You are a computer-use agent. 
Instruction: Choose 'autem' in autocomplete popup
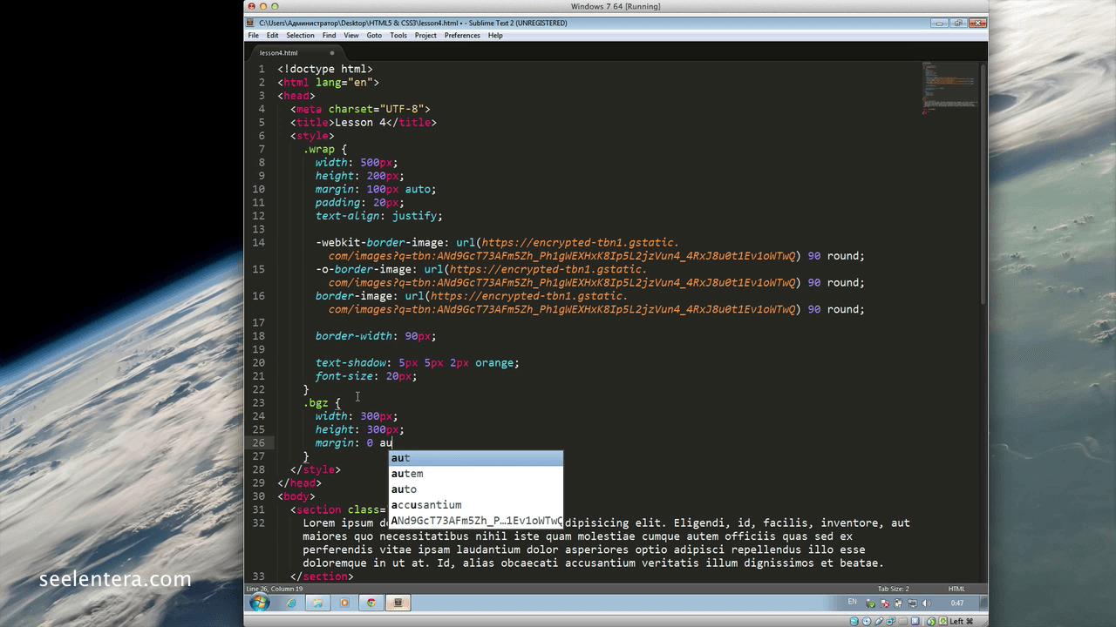(475, 474)
